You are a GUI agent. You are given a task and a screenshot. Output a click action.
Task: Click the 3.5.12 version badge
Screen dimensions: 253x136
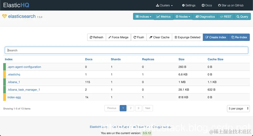click(x=147, y=133)
